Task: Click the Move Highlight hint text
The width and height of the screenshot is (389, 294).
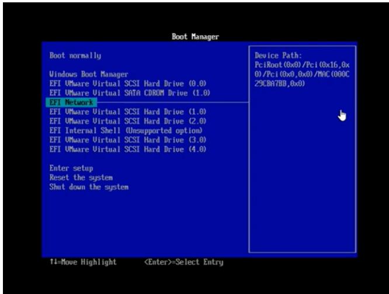Action: click(x=83, y=262)
